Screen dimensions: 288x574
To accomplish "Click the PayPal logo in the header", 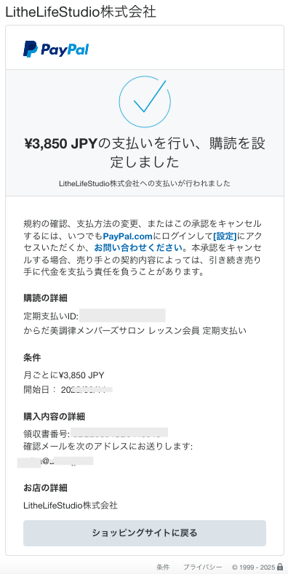I will click(55, 49).
